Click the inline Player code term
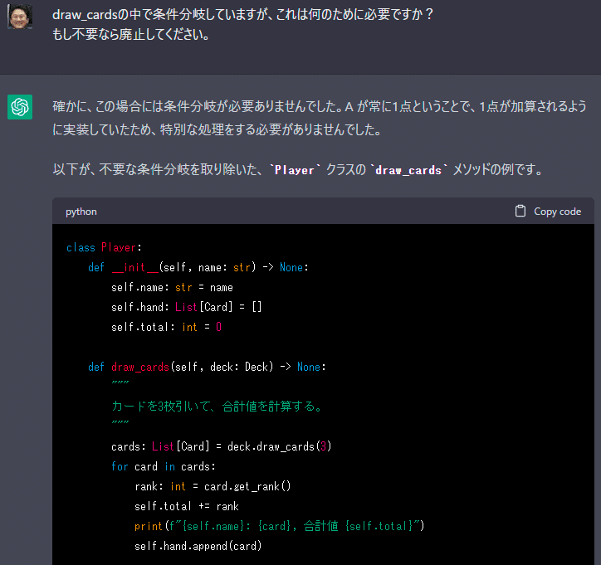The image size is (601, 565). [x=295, y=170]
